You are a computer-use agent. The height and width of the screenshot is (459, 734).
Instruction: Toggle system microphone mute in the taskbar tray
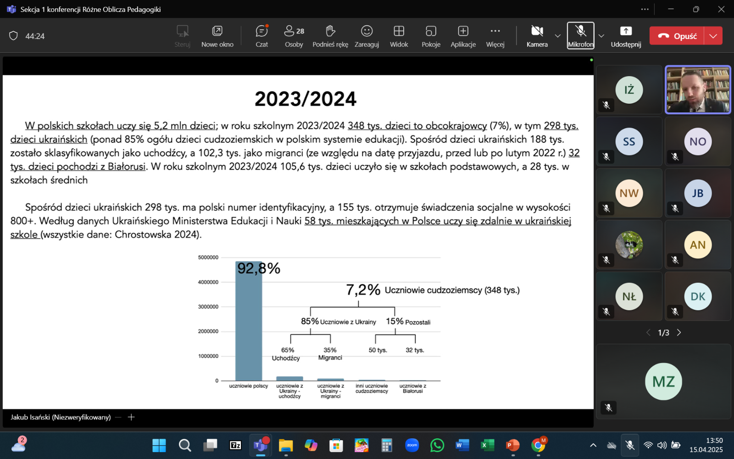point(630,445)
